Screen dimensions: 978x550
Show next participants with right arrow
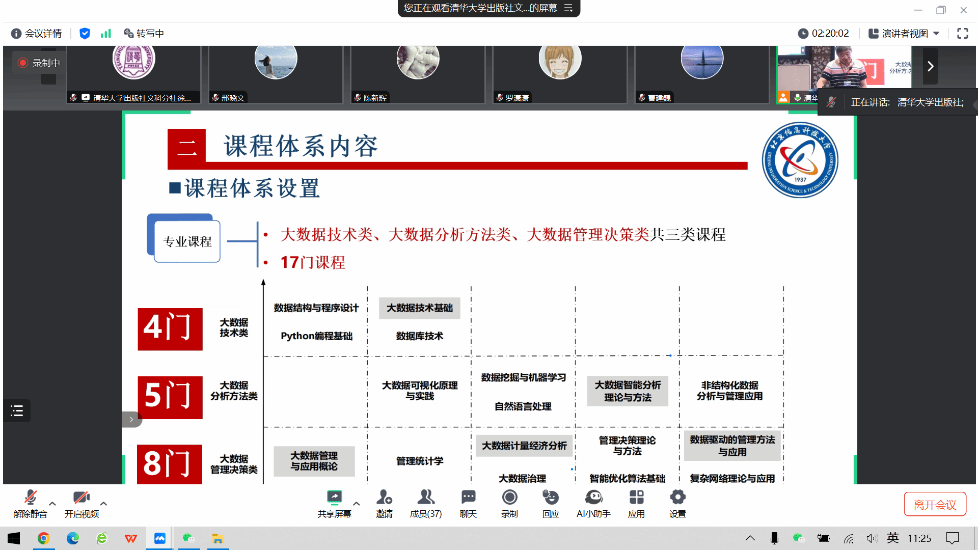[x=930, y=66]
